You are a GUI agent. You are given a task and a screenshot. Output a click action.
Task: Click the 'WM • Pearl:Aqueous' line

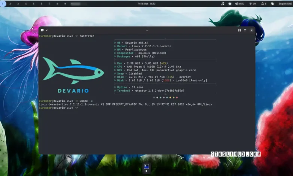[130, 50]
